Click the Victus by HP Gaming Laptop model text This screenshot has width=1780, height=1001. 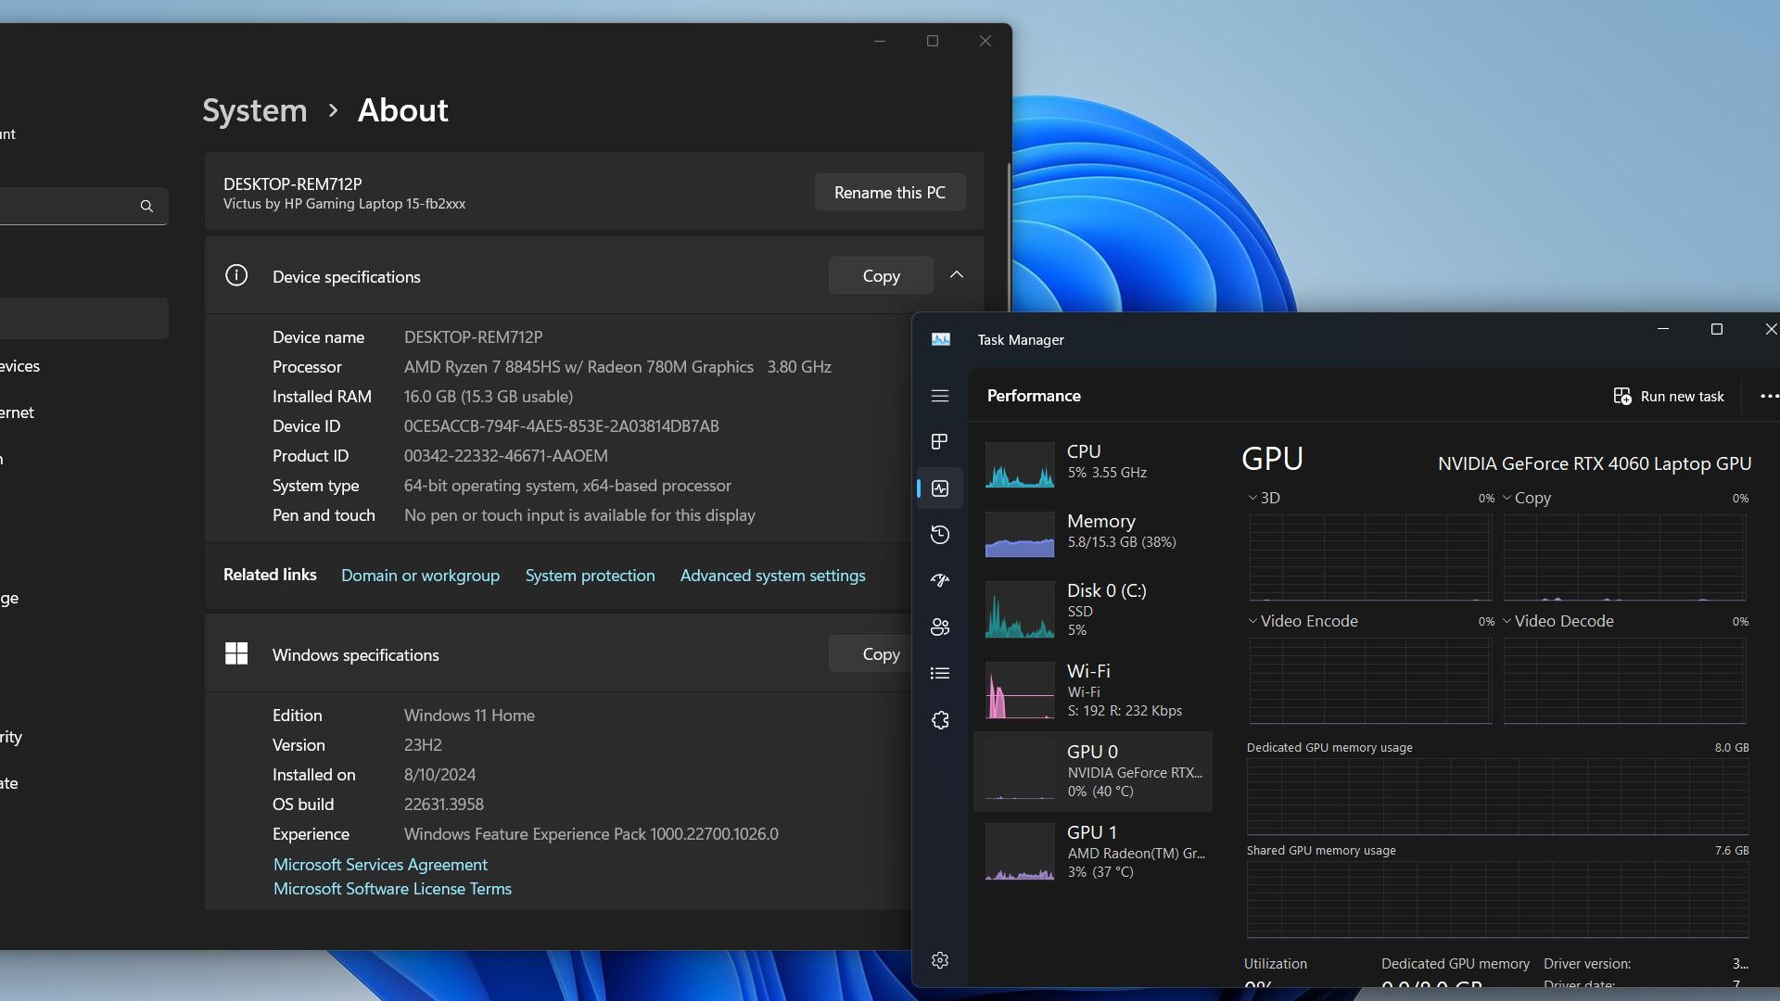(344, 204)
